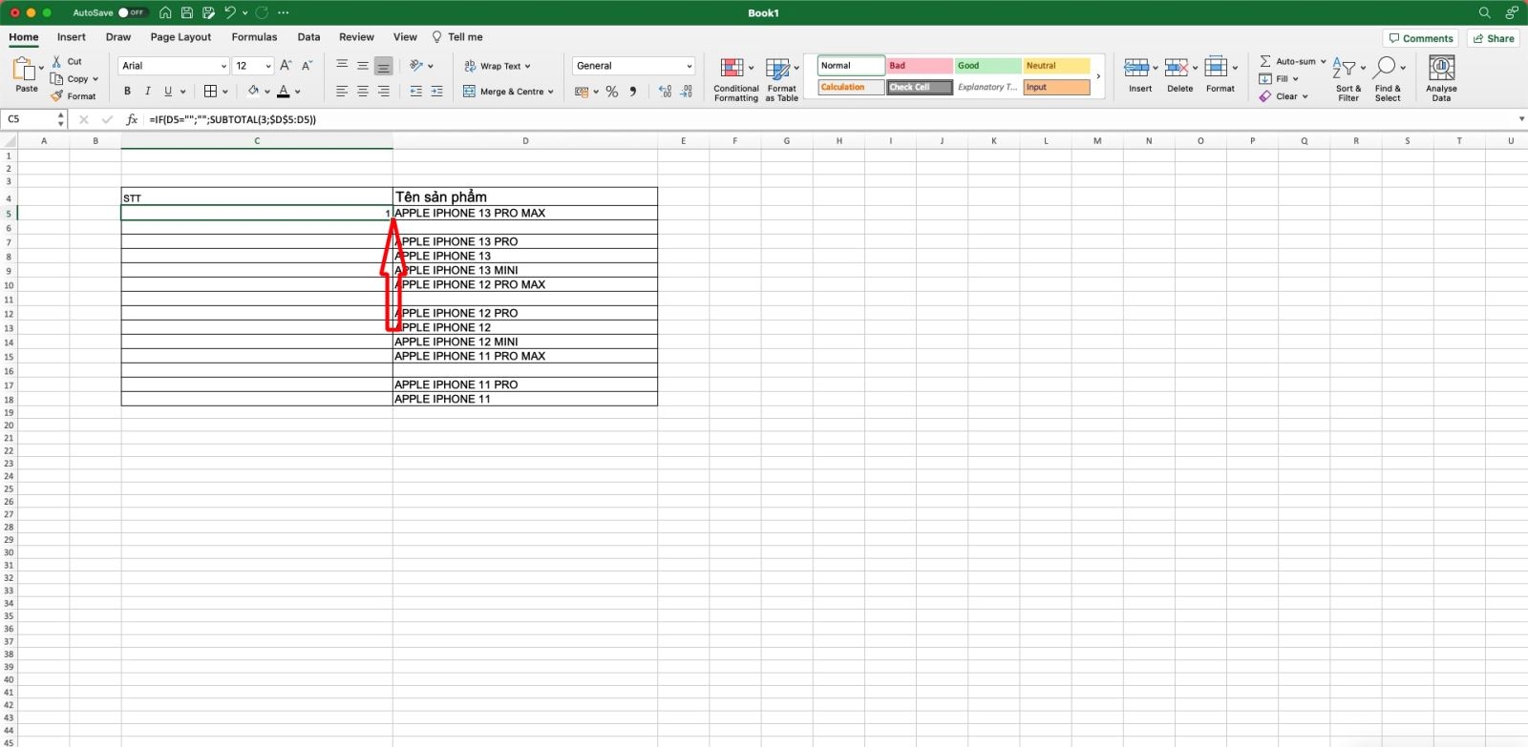Align text left

[342, 92]
